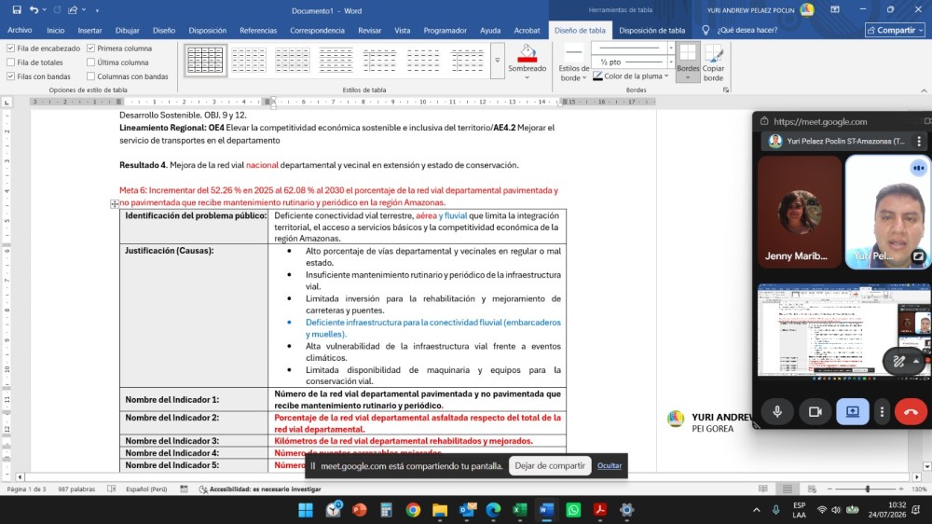Enable Columnas con bandas checkbox

pyautogui.click(x=91, y=76)
